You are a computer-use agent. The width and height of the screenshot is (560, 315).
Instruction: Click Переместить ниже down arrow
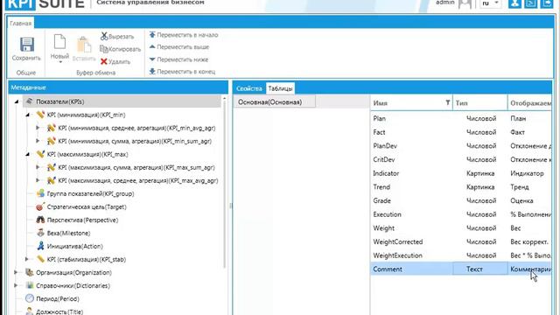pyautogui.click(x=152, y=59)
